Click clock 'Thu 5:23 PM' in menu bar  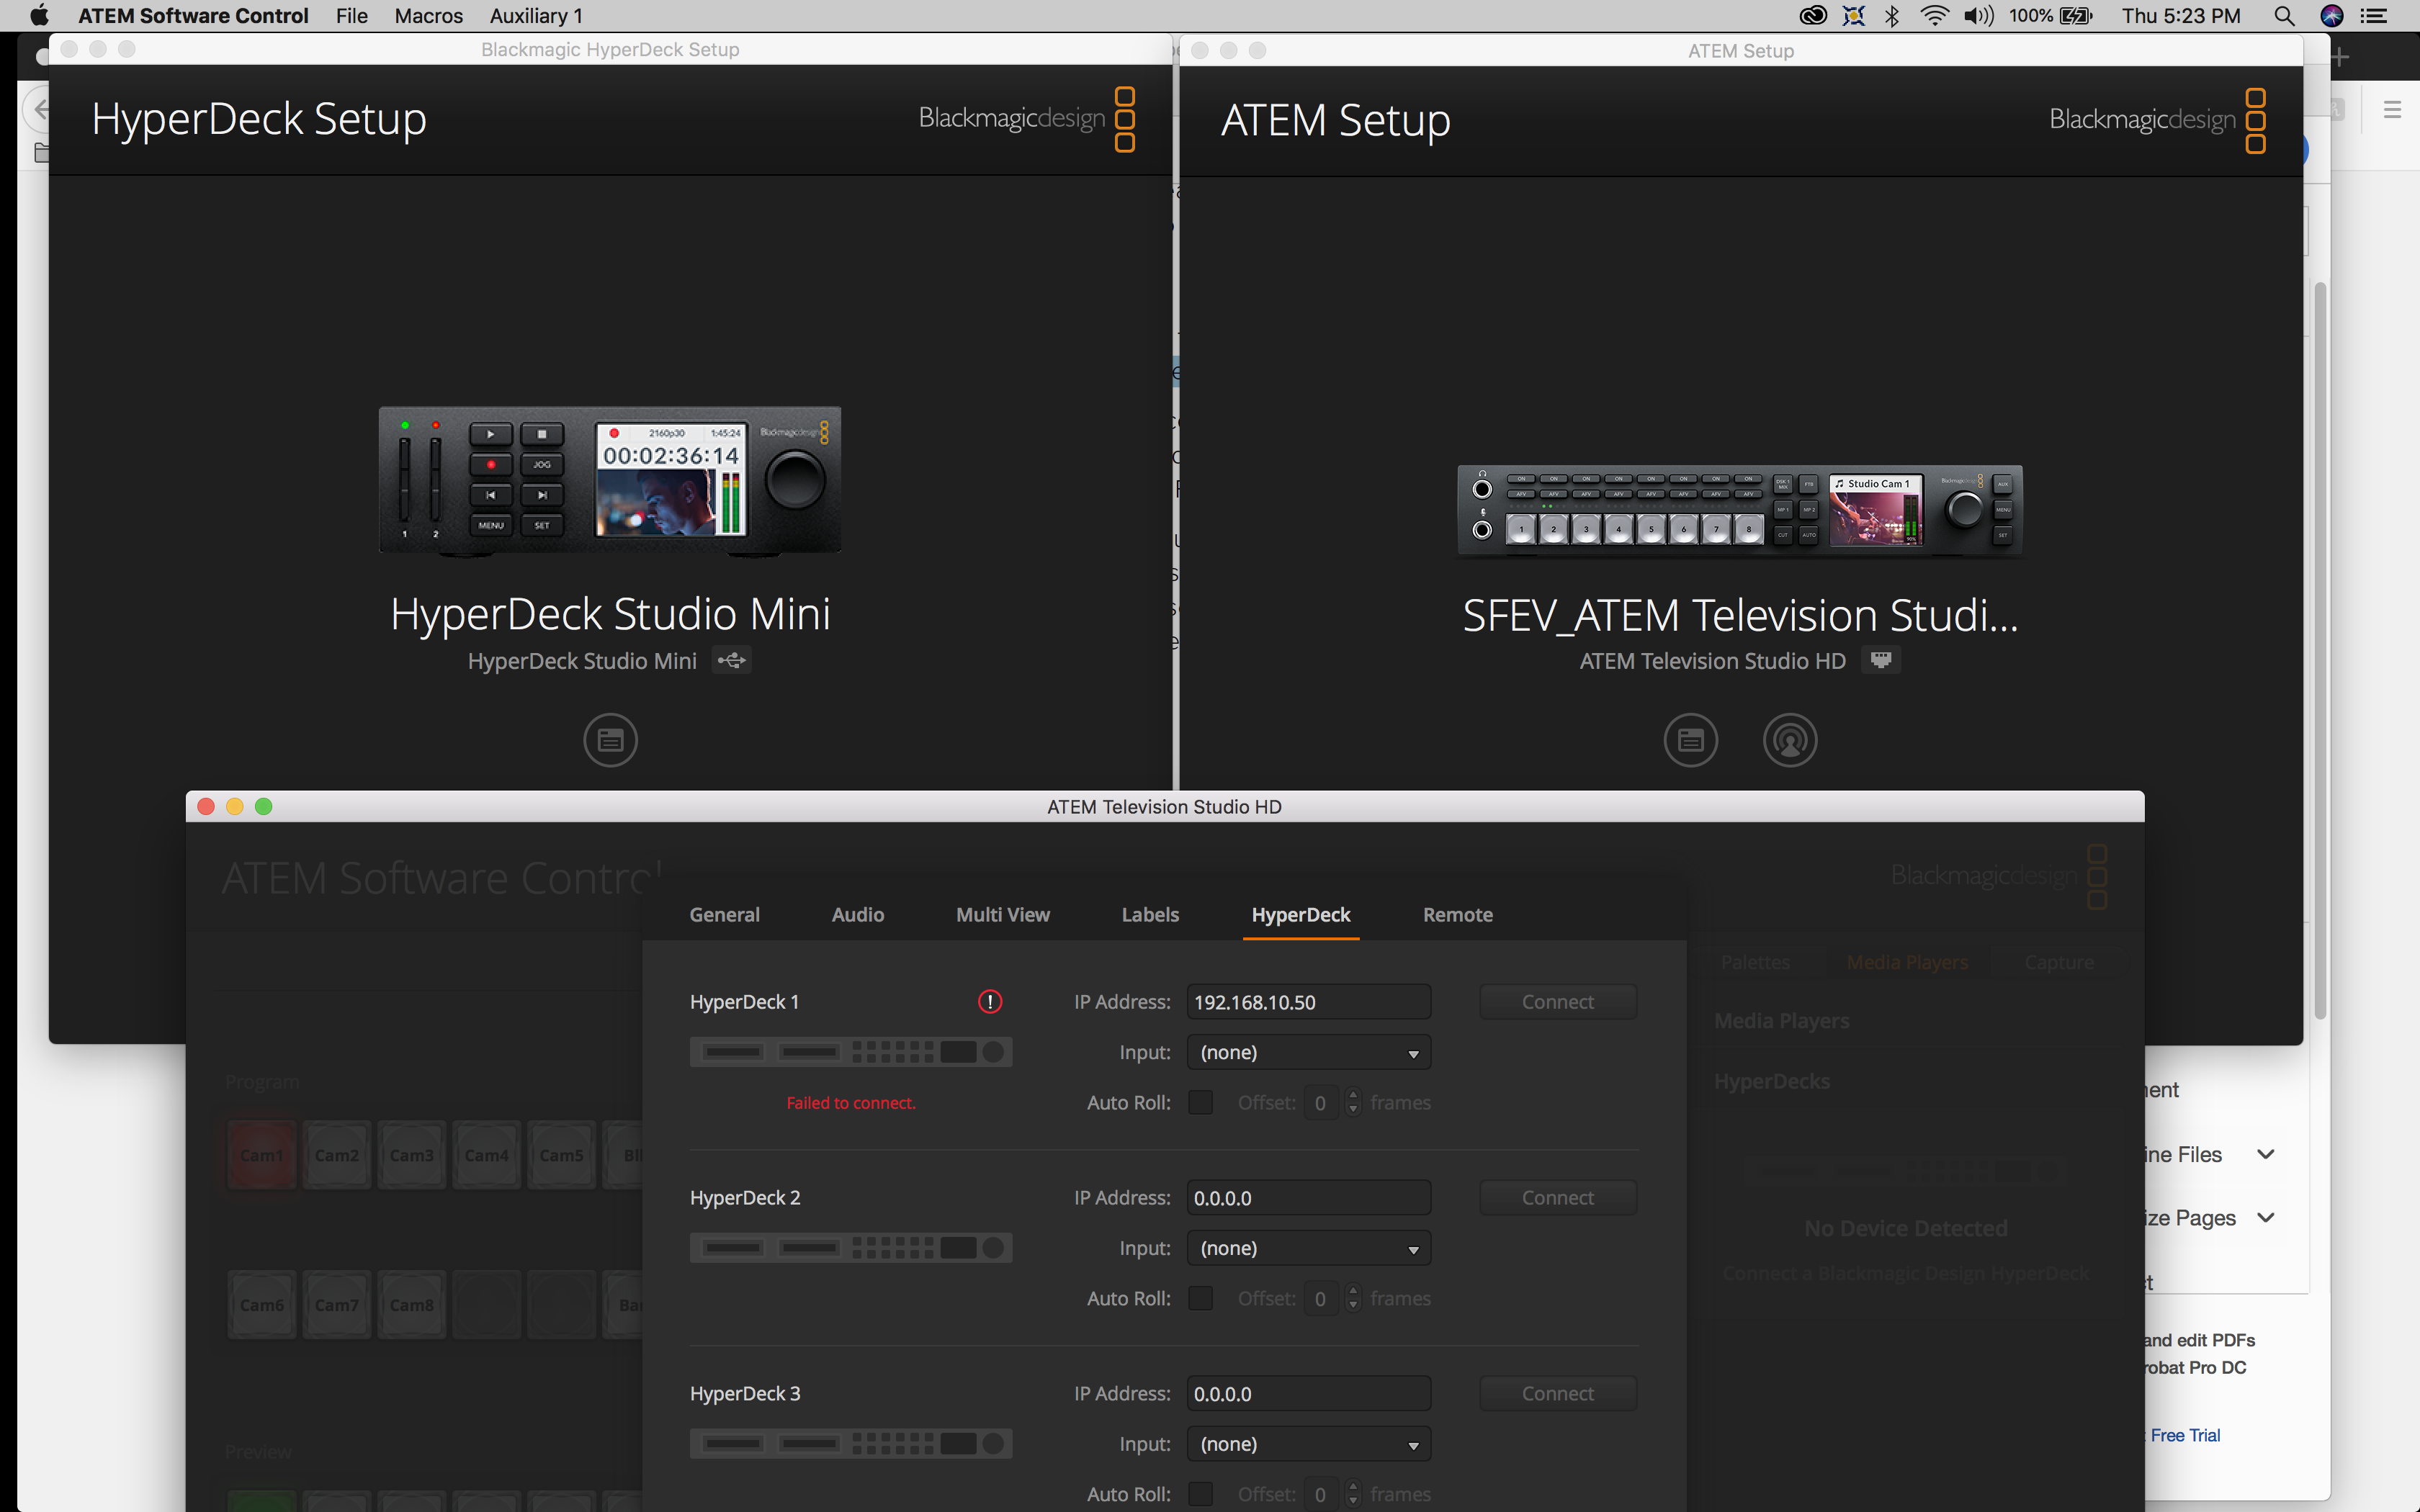coord(2181,16)
